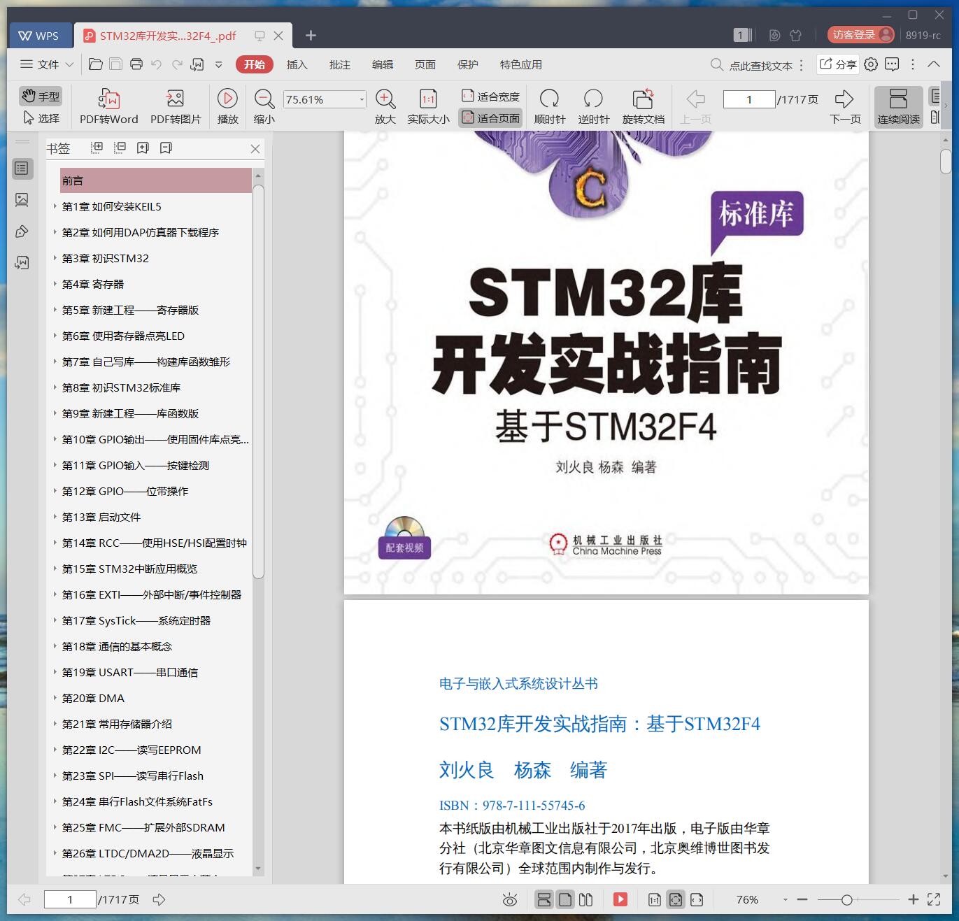This screenshot has width=959, height=921.
Task: Click expand all bookmarks icon
Action: coord(97,148)
